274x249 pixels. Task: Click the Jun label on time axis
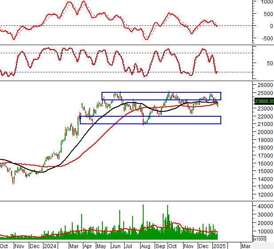pyautogui.click(x=116, y=245)
